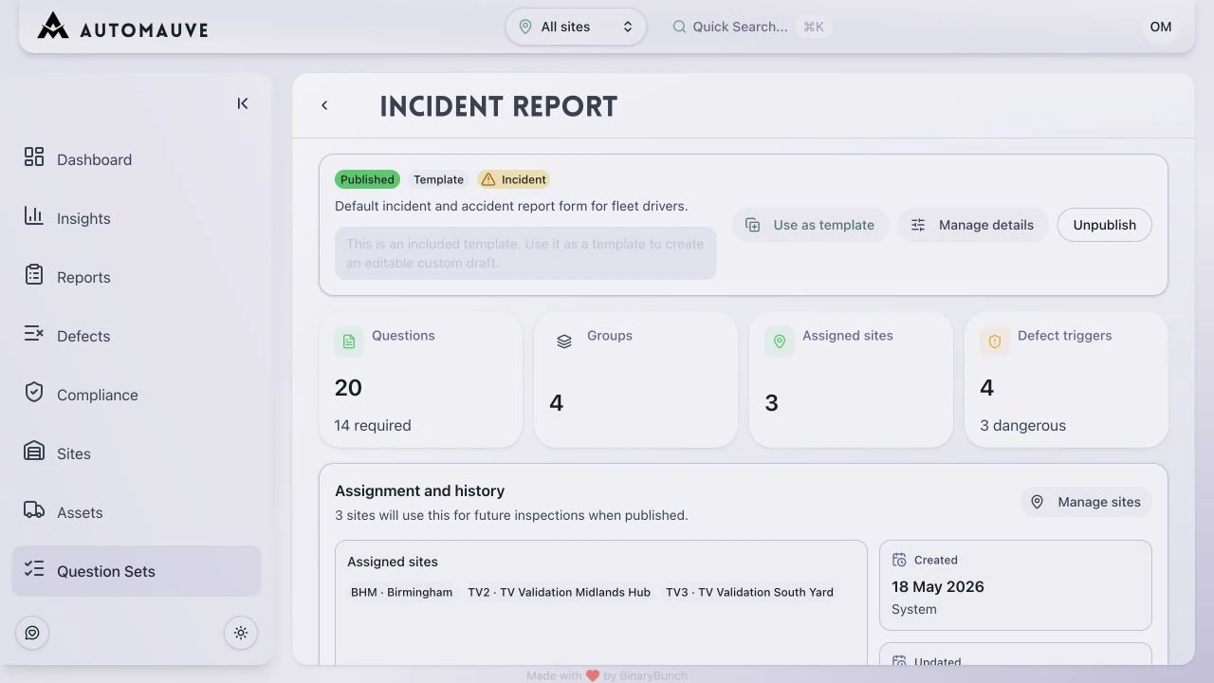The width and height of the screenshot is (1214, 683).
Task: Click Use as template button
Action: (x=810, y=225)
